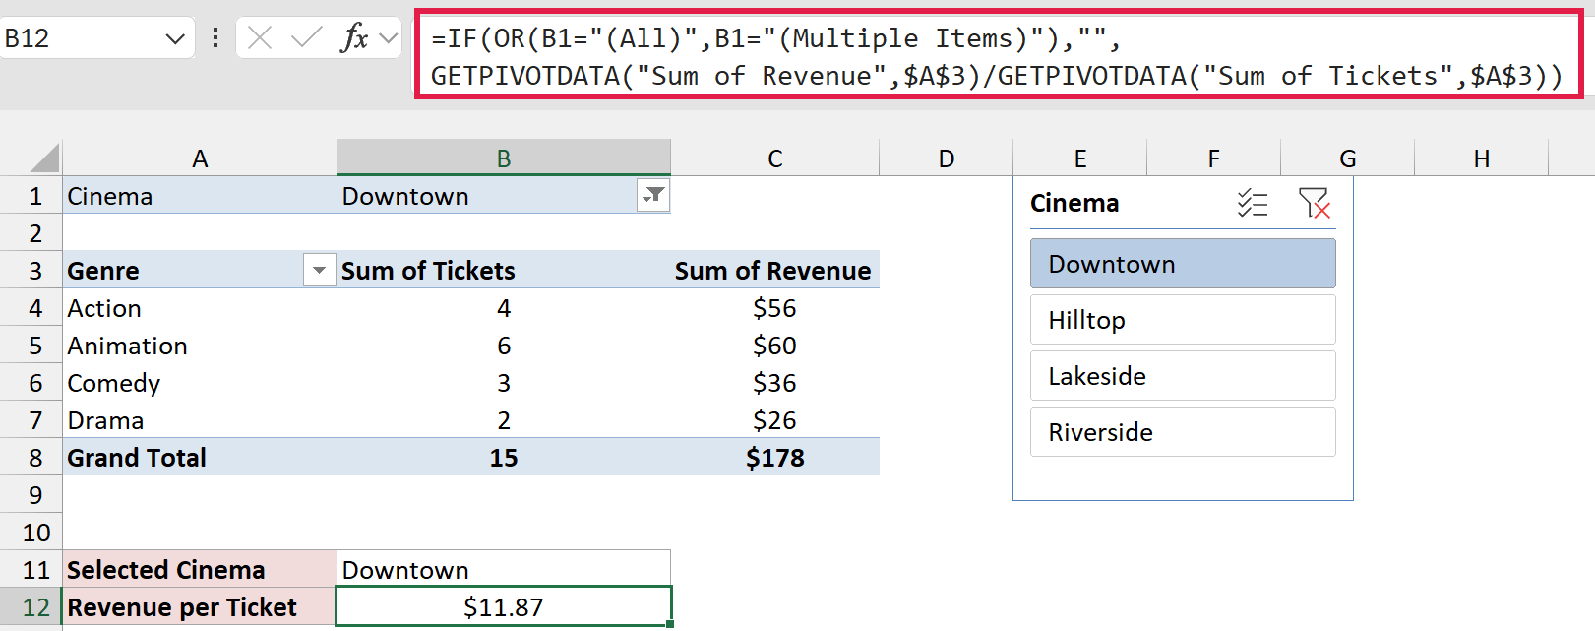Select Downtown in the Cinema slicer
Viewport: 1595px width, 631px height.
click(1183, 264)
